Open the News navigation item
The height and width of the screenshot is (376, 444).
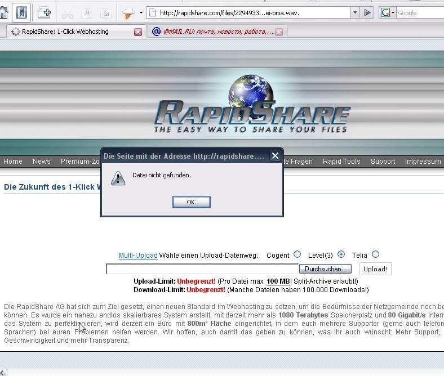[x=41, y=162]
